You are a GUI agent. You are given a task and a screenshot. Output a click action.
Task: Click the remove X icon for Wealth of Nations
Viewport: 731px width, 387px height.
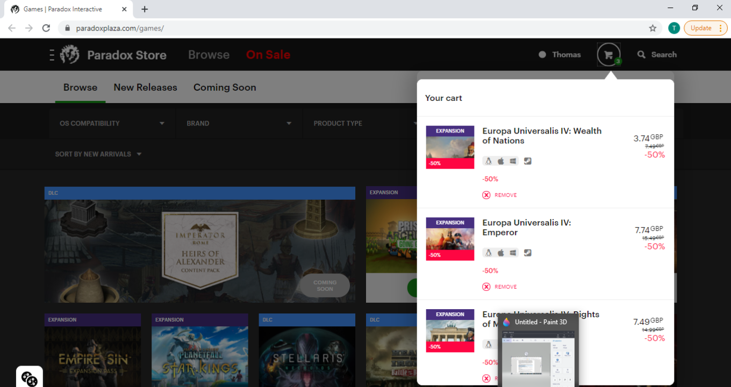point(486,195)
